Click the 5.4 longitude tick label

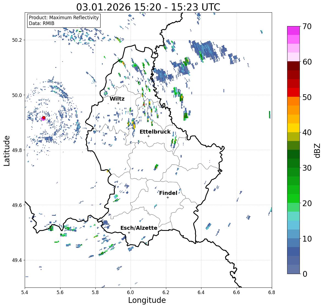[25, 292]
